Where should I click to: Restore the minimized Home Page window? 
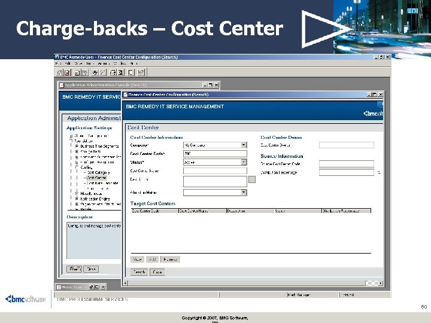click(x=92, y=287)
